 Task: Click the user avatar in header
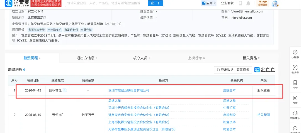click(x=275, y=3)
